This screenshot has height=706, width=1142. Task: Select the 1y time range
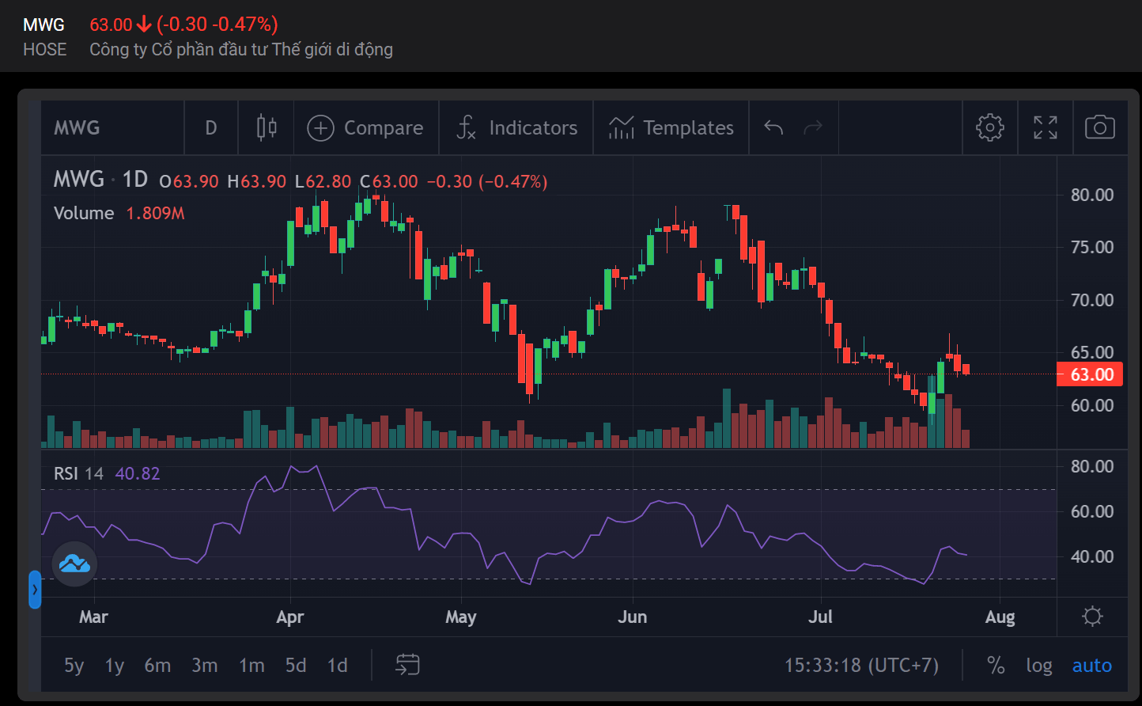pyautogui.click(x=115, y=666)
